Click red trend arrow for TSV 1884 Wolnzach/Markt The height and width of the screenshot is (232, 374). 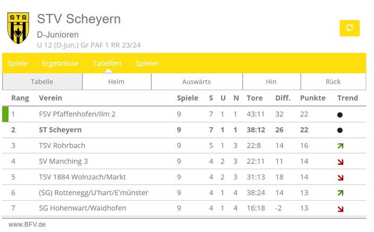pyautogui.click(x=341, y=178)
